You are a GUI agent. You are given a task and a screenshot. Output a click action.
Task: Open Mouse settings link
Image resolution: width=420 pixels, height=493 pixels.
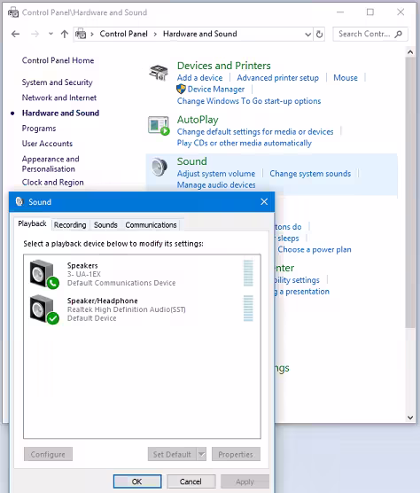pos(346,78)
